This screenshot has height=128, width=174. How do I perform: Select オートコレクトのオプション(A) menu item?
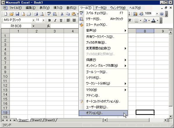(103, 101)
